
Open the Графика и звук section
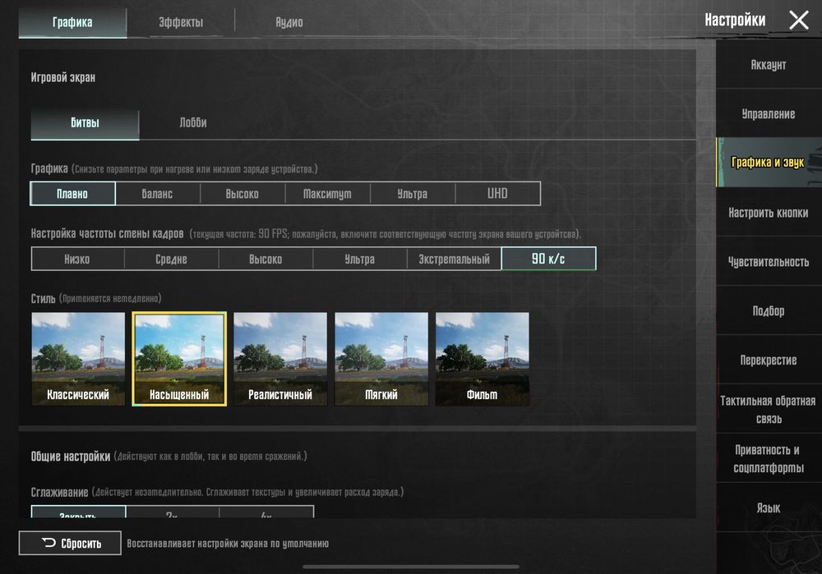click(x=769, y=163)
